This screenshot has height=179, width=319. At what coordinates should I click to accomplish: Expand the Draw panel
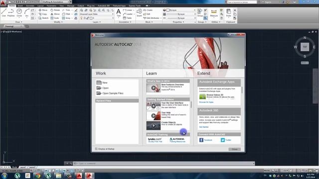(x=19, y=22)
